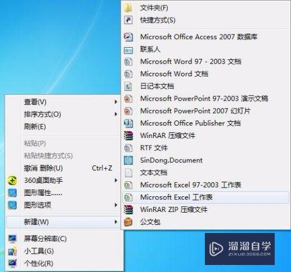Click the RTF 文件 icon
Image resolution: width=291 pixels, height=272 pixels.
[x=129, y=148]
